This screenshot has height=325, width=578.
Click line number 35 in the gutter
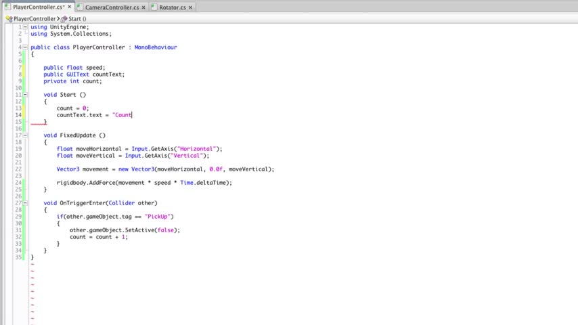[18, 257]
